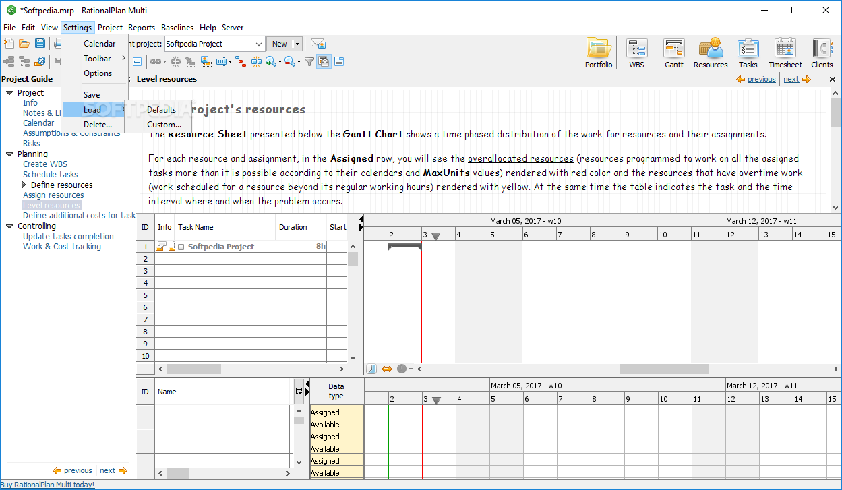Image resolution: width=842 pixels, height=490 pixels.
Task: Click the dependency links red-blue icon
Action: (240, 61)
